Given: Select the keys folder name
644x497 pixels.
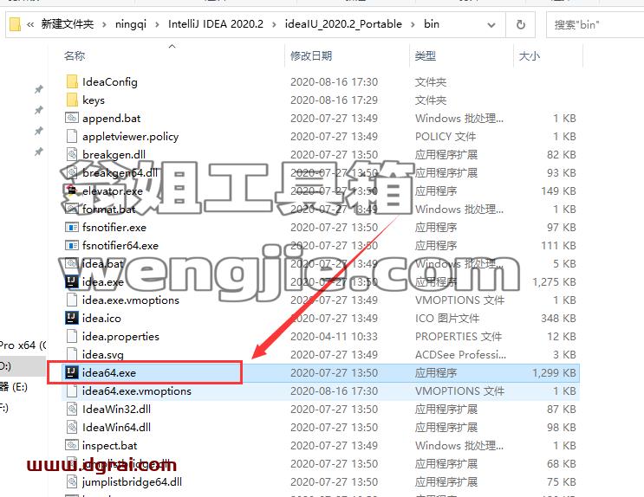Looking at the screenshot, I should click(x=94, y=100).
